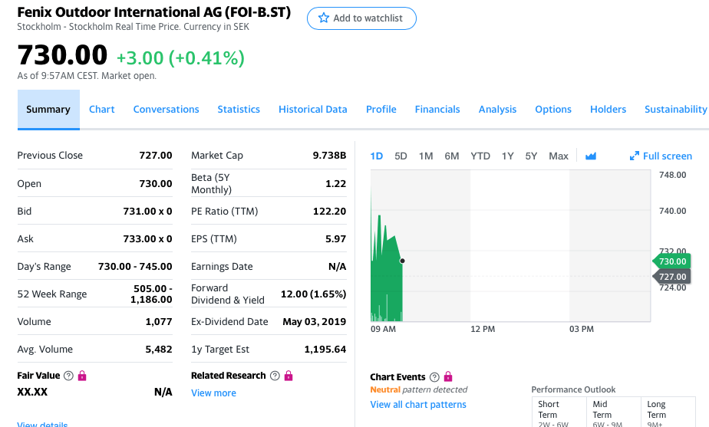The image size is (709, 427).
Task: Select the 5D chart range
Action: tap(401, 156)
